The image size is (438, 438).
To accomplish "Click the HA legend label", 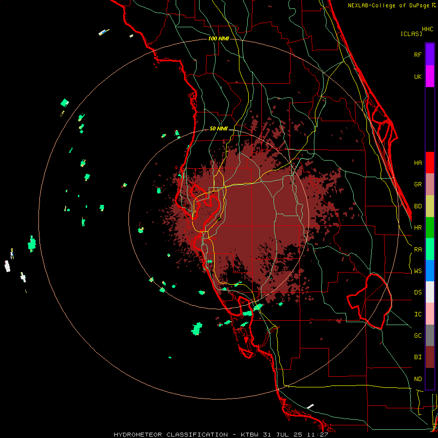I will click(x=418, y=163).
